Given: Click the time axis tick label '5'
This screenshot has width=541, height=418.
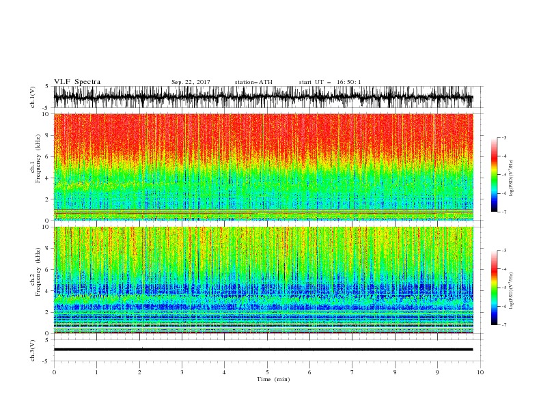Looking at the screenshot, I should (267, 372).
